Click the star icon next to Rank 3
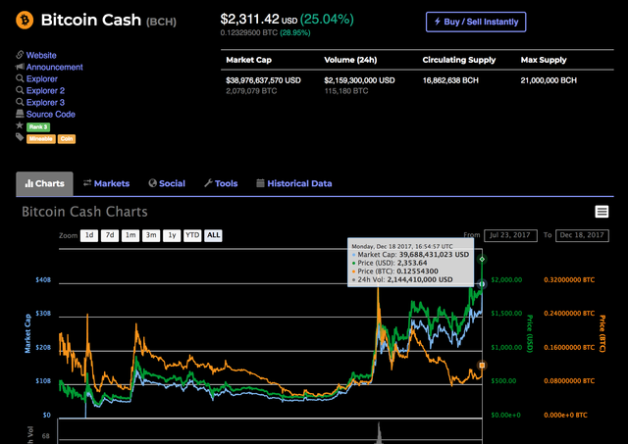Viewport: 628px width, 444px height. [x=20, y=125]
